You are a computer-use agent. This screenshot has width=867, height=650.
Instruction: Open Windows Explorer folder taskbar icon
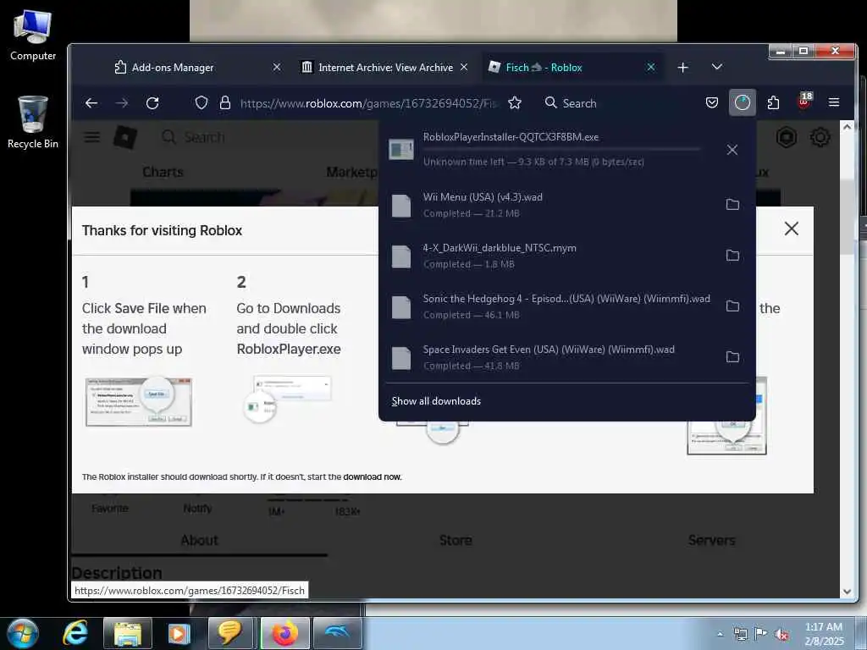coord(128,633)
